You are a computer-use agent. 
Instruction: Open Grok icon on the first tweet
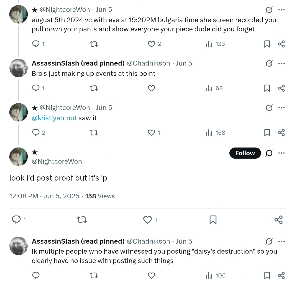[269, 10]
